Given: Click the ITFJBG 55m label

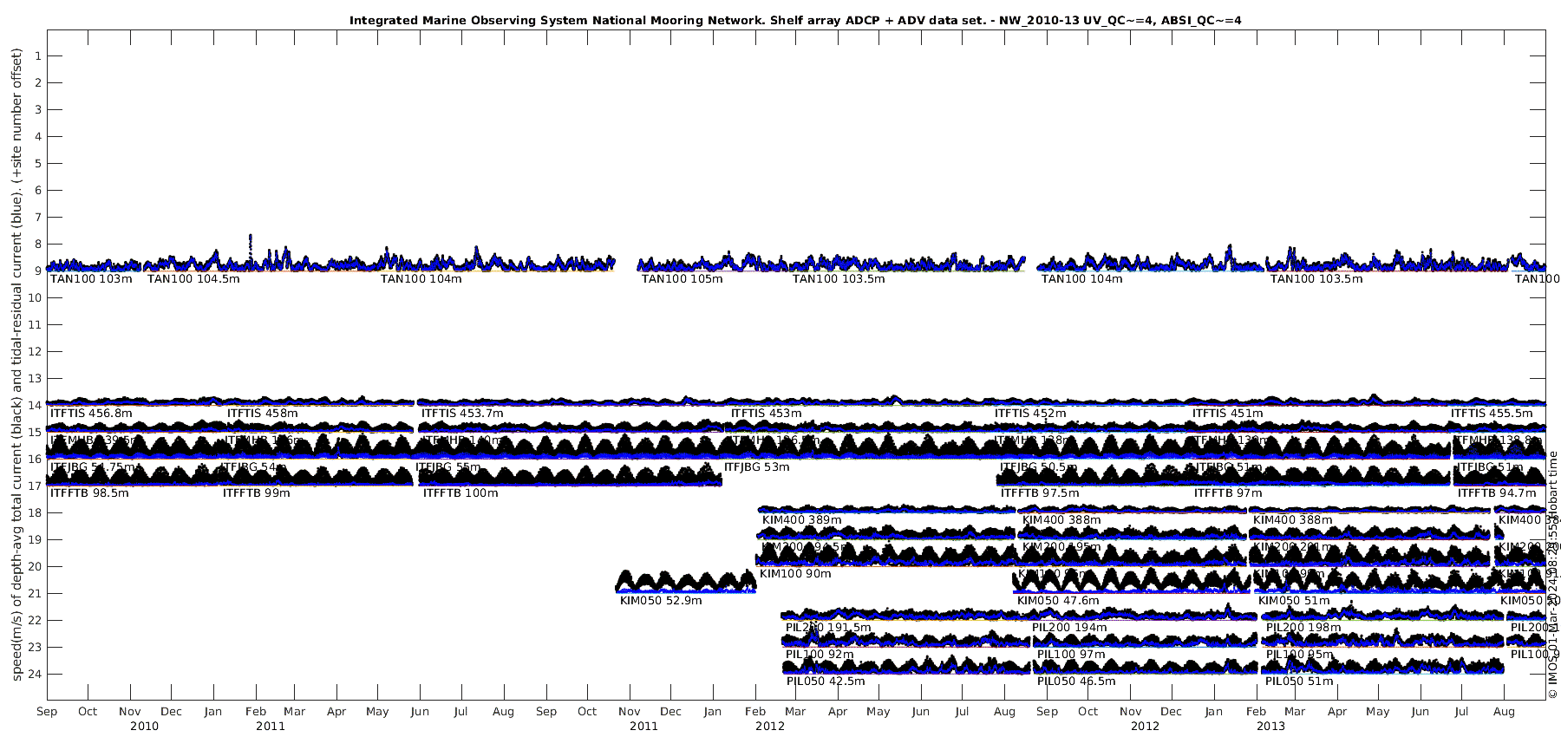Looking at the screenshot, I should [447, 467].
